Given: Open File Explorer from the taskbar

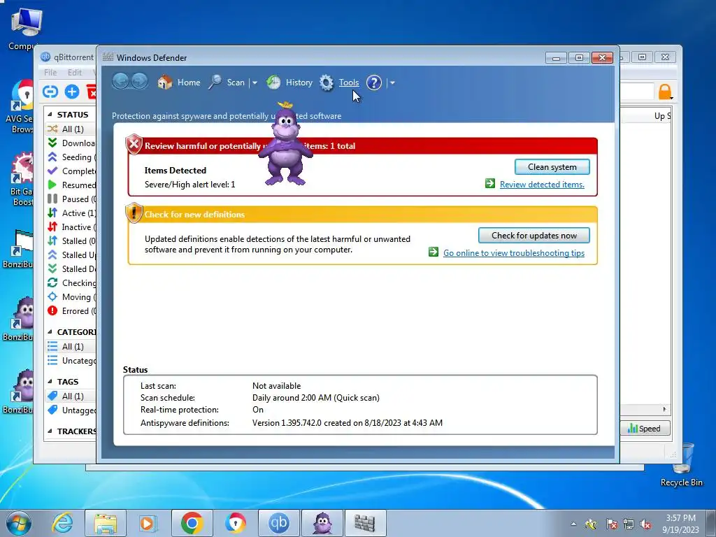Looking at the screenshot, I should point(106,523).
